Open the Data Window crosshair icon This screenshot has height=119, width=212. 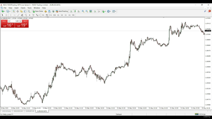click(18, 11)
